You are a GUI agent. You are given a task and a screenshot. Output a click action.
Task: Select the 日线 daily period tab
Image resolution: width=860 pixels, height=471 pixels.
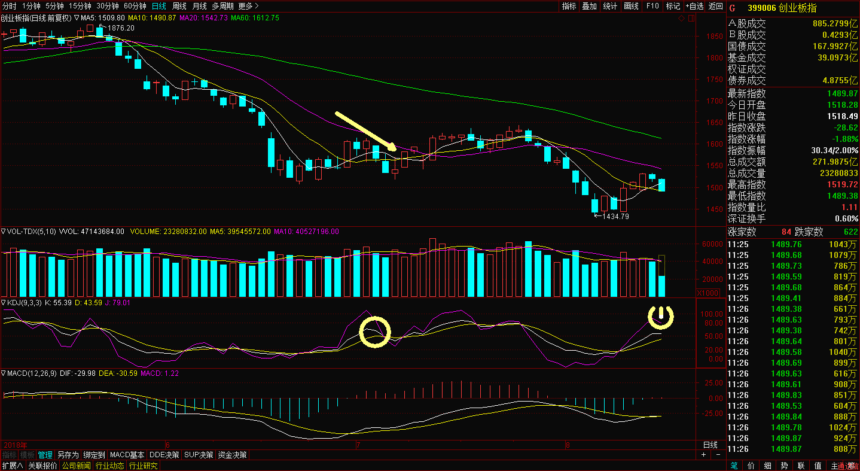(x=159, y=6)
